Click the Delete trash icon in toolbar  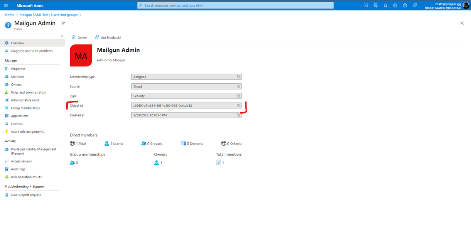(x=74, y=37)
